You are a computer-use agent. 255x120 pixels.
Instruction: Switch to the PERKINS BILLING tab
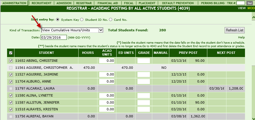click(213, 3)
